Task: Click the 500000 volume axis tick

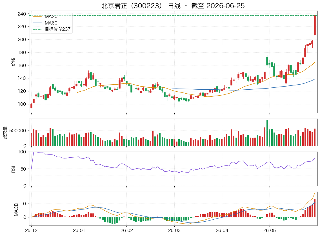Action: (18, 131)
